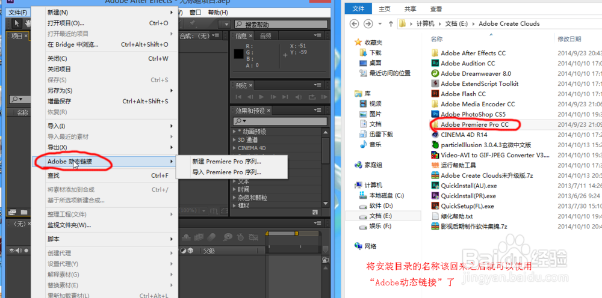Open 窗口 menu in After Effects
602x298 pixels.
click(195, 13)
